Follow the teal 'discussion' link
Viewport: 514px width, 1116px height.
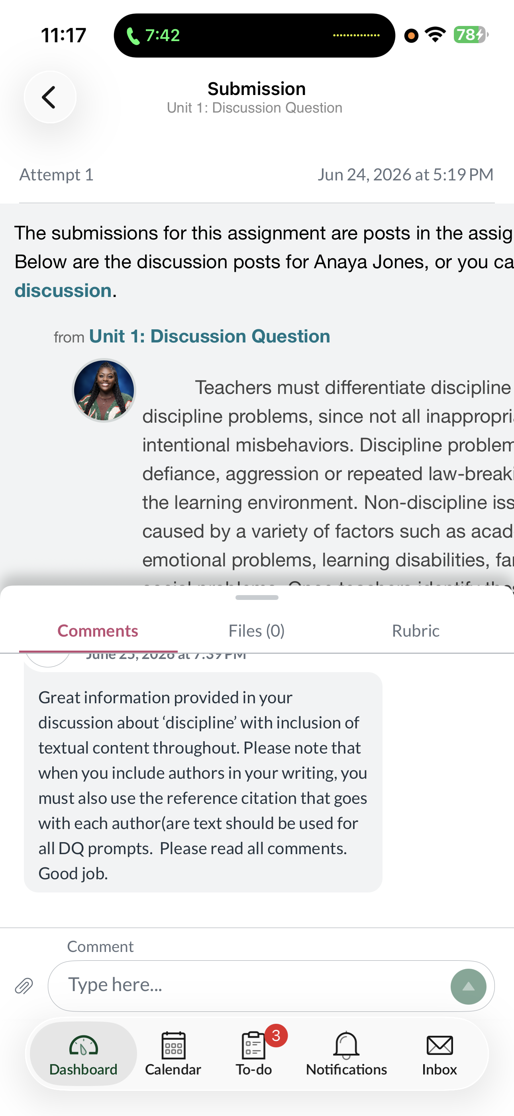(63, 290)
